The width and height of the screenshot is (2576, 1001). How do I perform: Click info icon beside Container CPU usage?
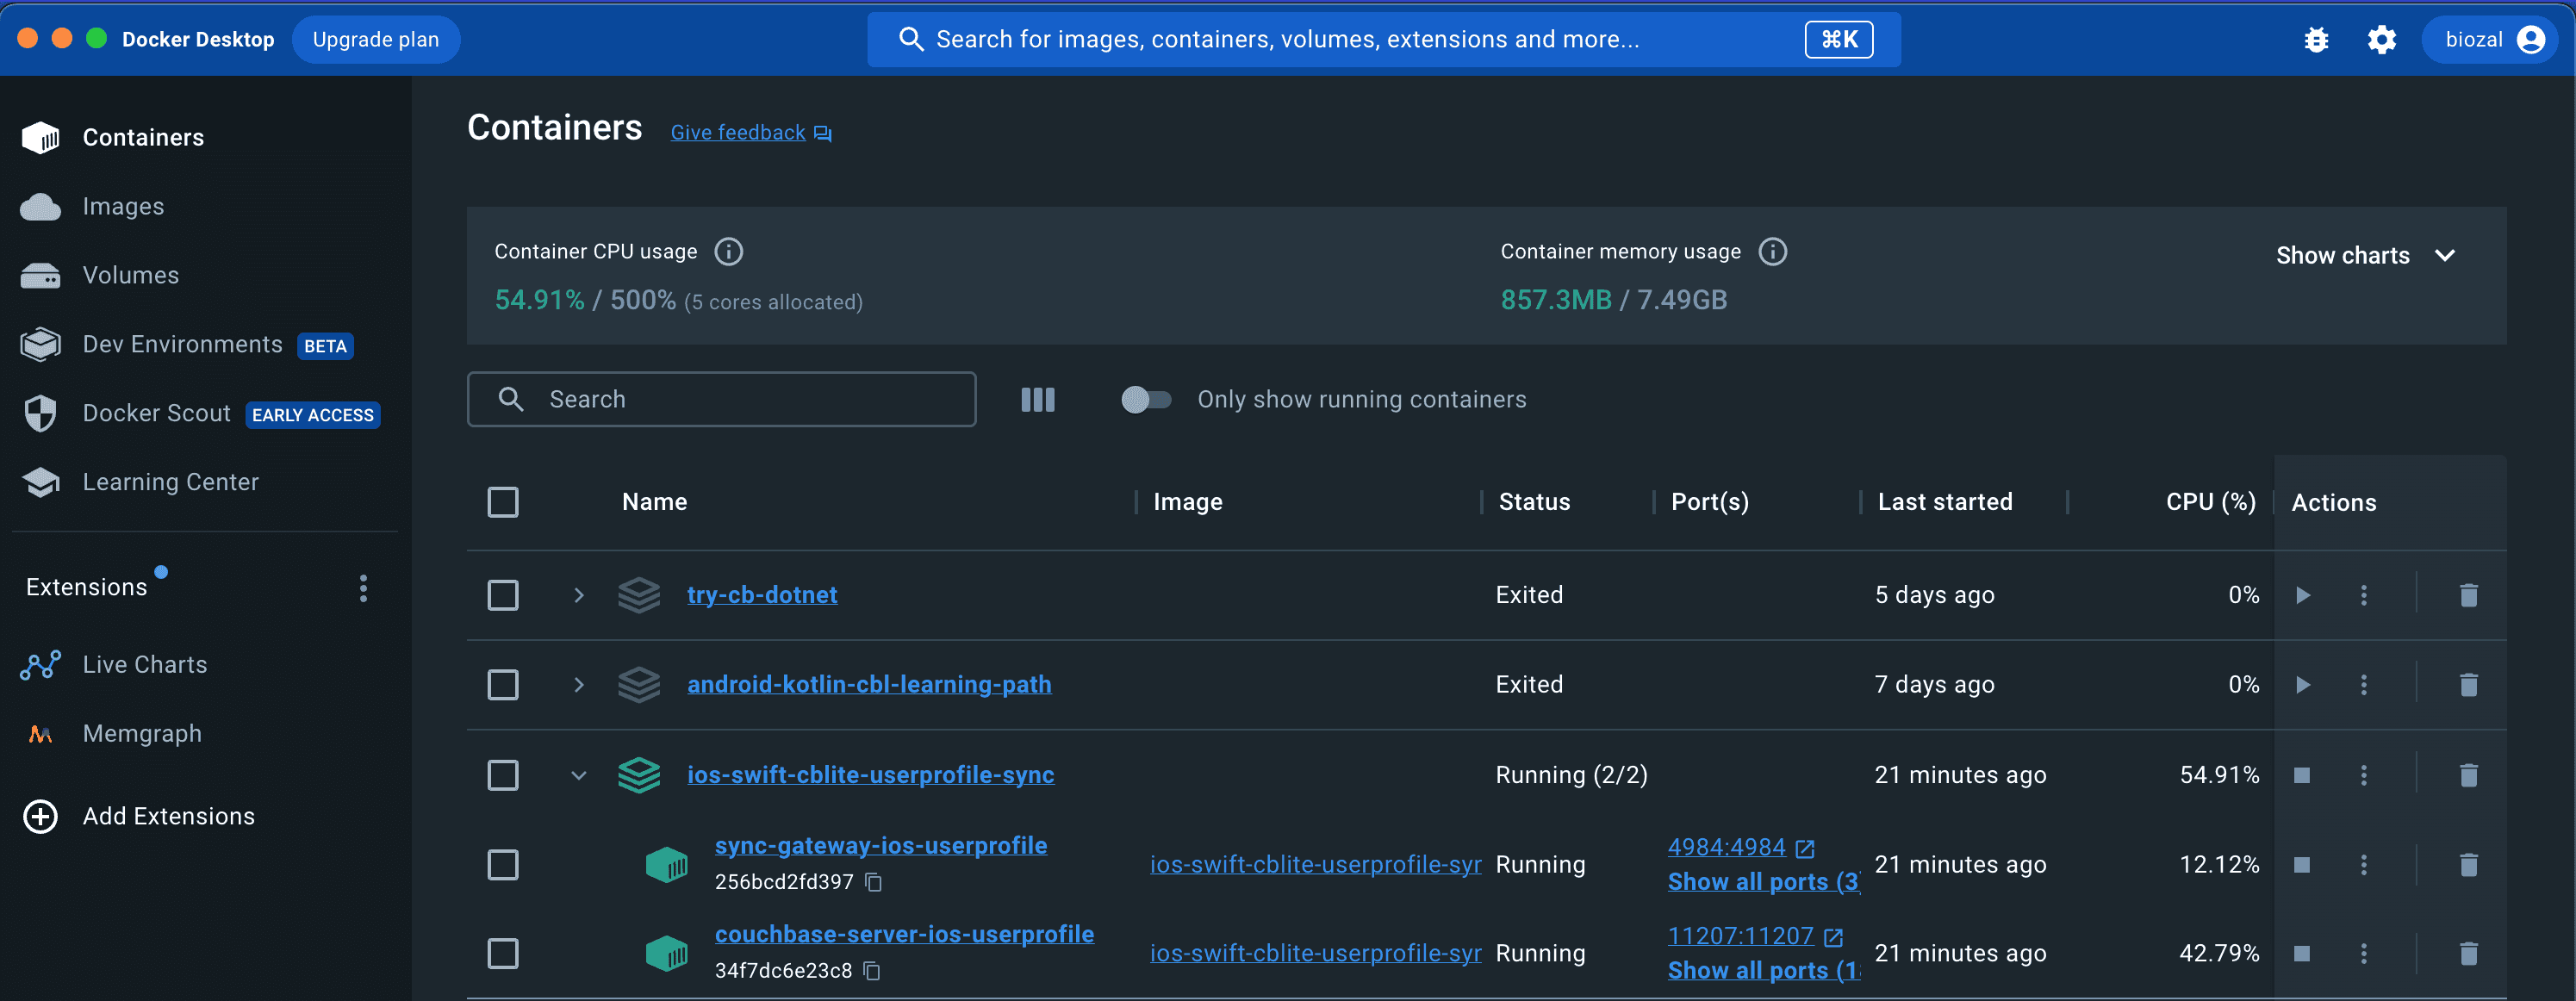(729, 251)
